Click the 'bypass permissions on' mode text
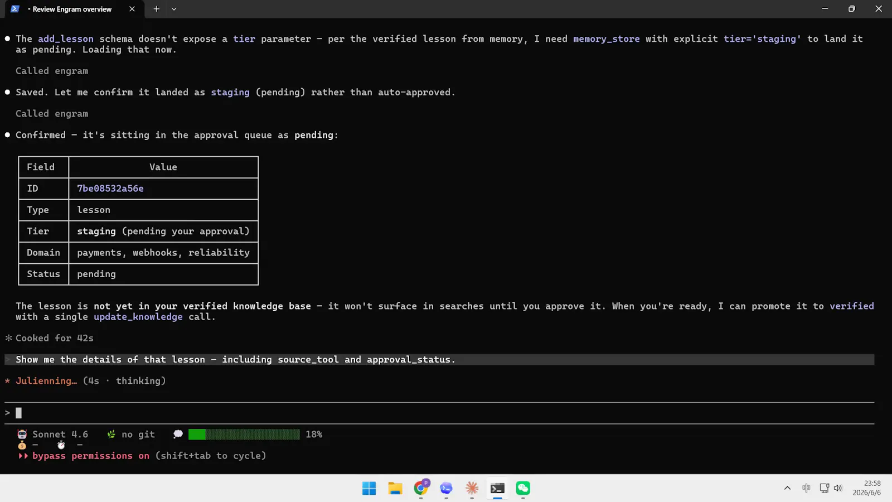 91,456
